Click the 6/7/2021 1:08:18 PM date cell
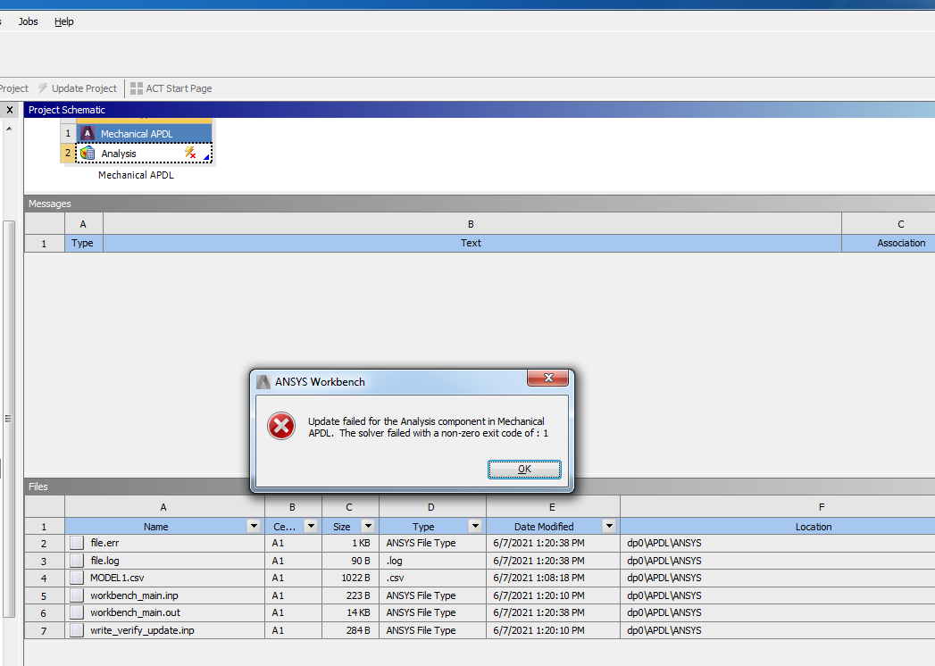935x666 pixels. 554,578
